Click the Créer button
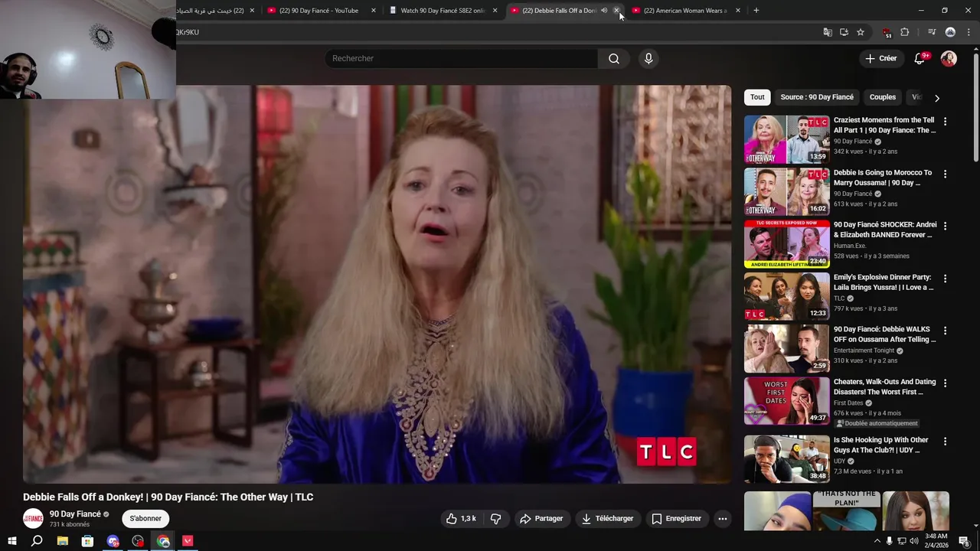 coord(880,58)
